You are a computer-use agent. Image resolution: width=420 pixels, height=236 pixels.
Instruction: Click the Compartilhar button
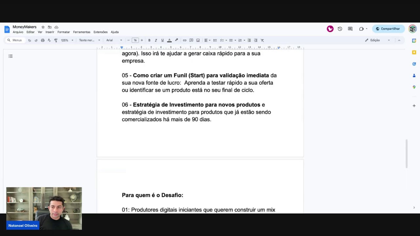coord(388,29)
